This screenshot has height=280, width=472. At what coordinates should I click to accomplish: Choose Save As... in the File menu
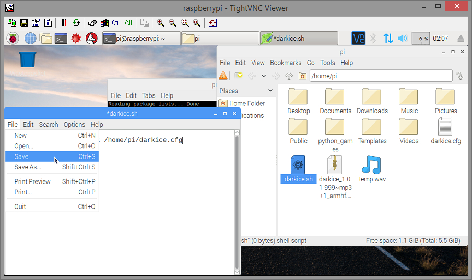(52, 167)
